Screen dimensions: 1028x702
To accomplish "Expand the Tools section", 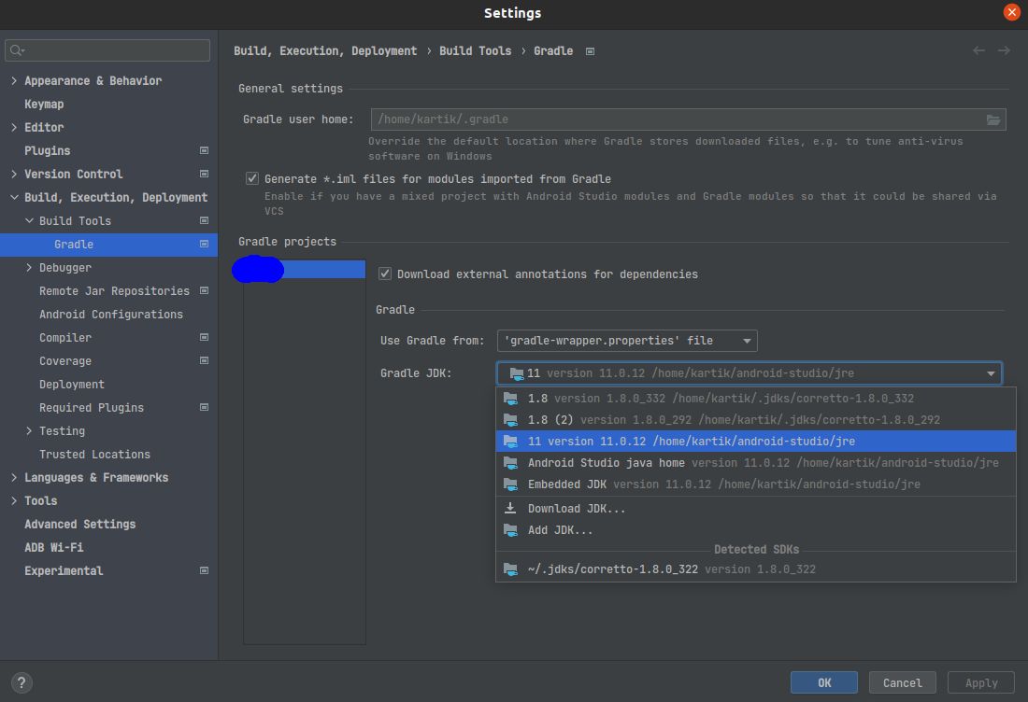I will pos(14,501).
